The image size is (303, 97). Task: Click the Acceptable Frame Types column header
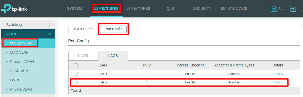pyautogui.click(x=234, y=65)
